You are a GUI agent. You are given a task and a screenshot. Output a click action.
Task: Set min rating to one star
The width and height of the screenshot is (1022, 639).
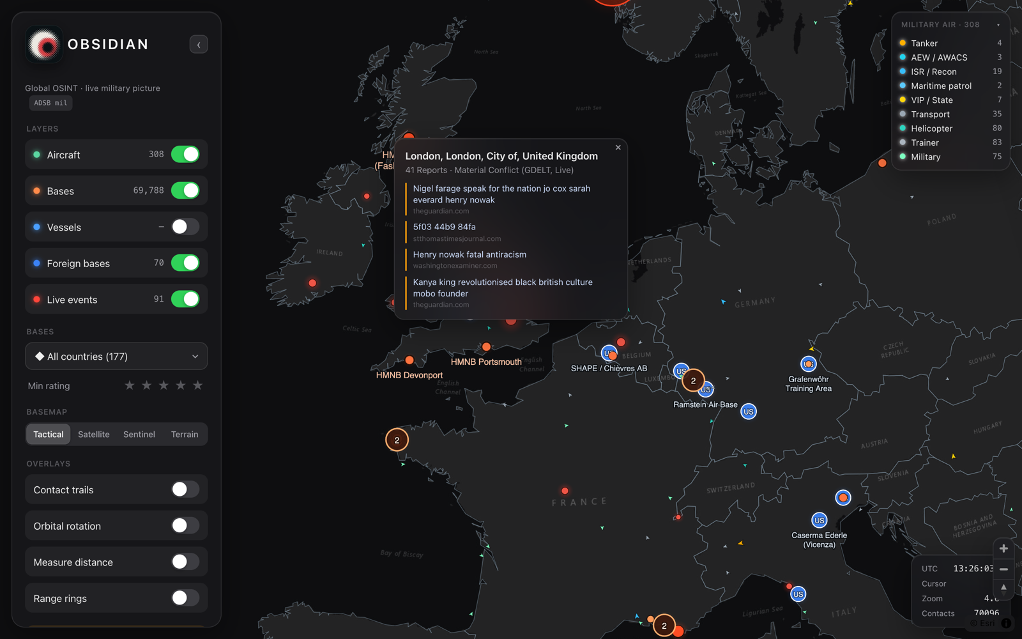130,385
